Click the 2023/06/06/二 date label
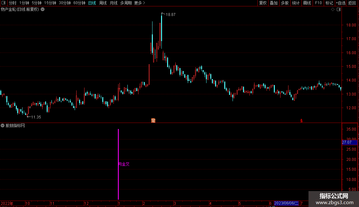The height and width of the screenshot is (207, 359). point(286,203)
